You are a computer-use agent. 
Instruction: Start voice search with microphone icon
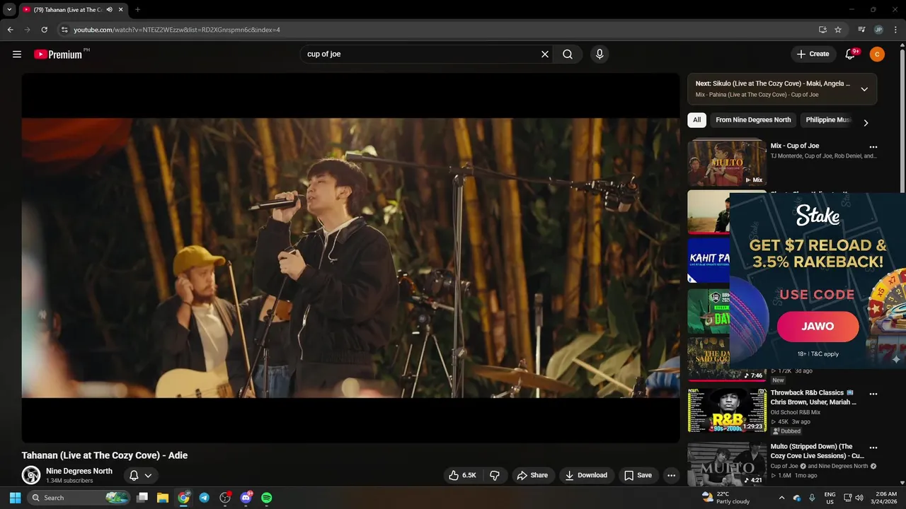pyautogui.click(x=600, y=54)
